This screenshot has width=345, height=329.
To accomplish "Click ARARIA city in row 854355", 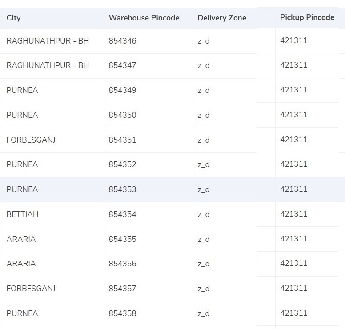I will coord(21,239).
